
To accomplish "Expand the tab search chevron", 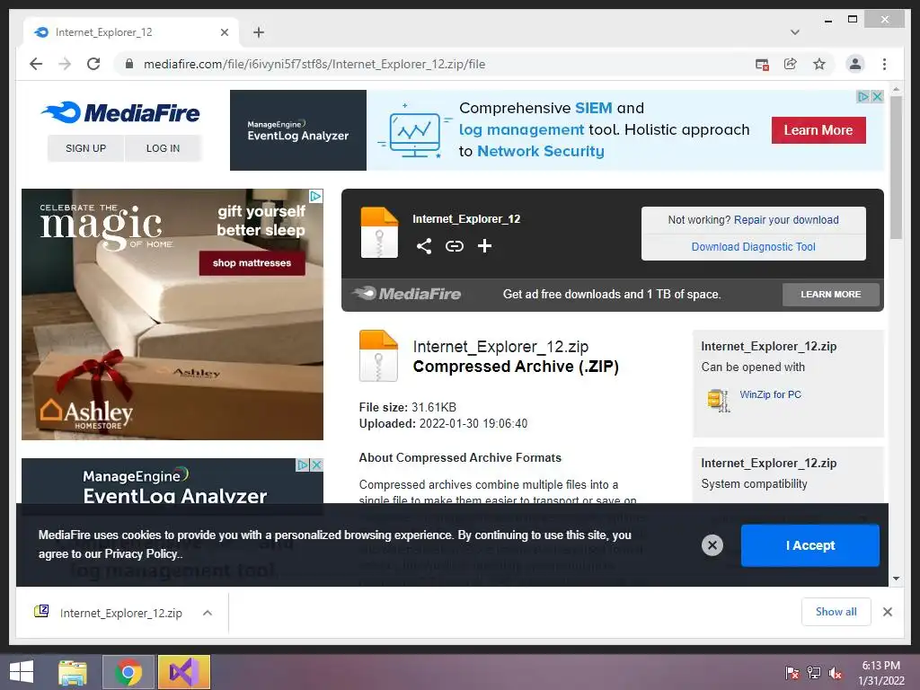I will (795, 32).
